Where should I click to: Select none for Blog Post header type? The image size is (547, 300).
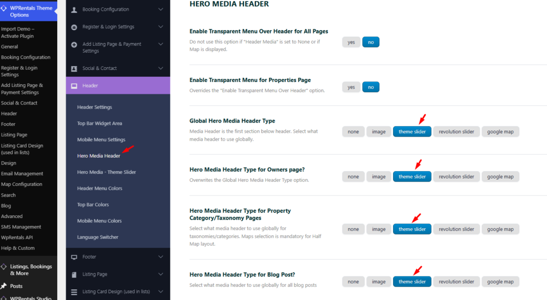(353, 281)
